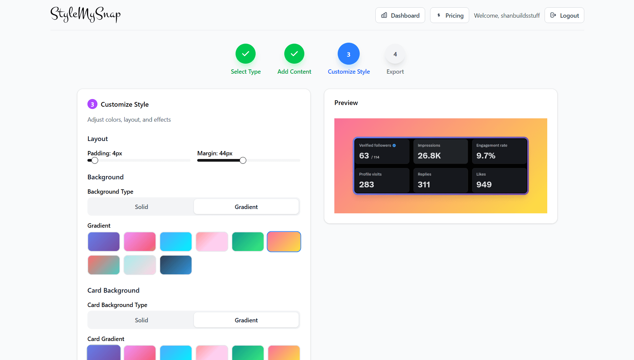Set Card Background Type to Solid
Image resolution: width=634 pixels, height=360 pixels.
coord(141,320)
